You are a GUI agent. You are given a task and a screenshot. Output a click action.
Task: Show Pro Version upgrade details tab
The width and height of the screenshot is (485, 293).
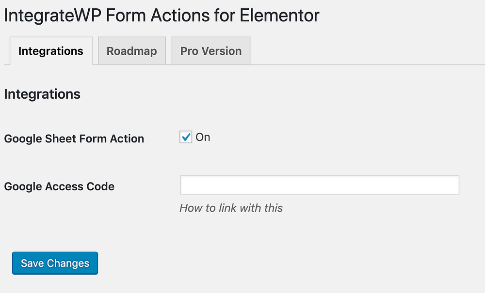click(x=210, y=51)
